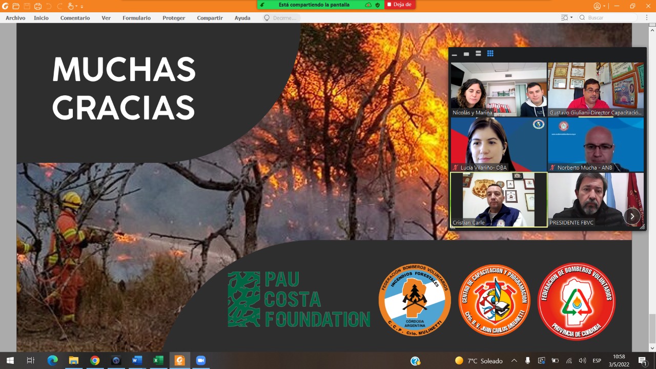
Task: Click the Incendios Forestales federation logo
Action: pos(415,300)
